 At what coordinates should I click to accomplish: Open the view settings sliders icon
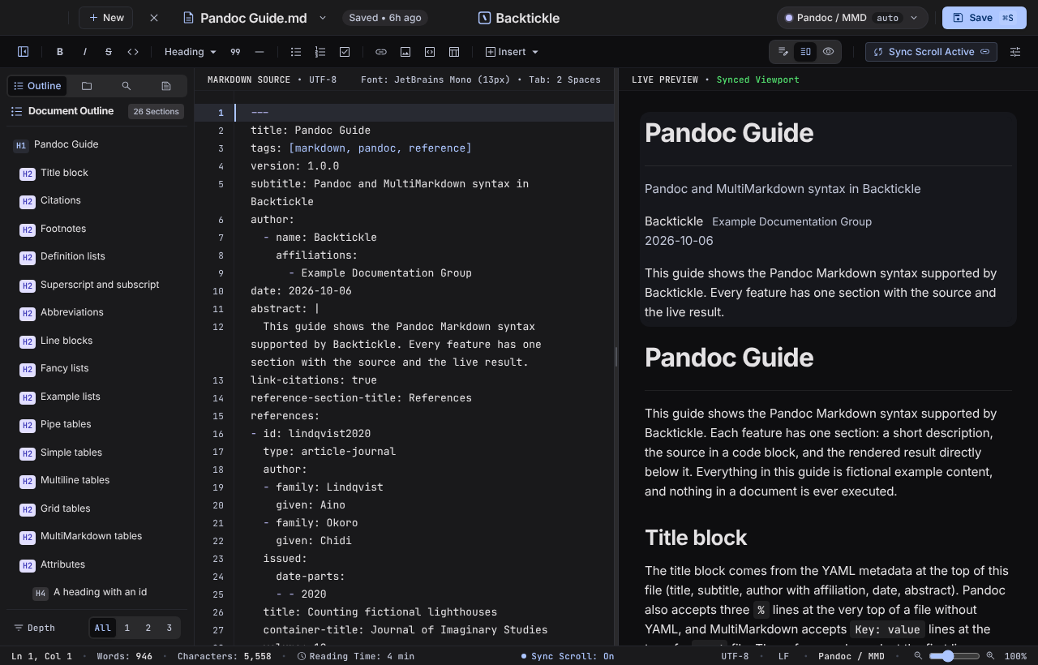pyautogui.click(x=1015, y=52)
